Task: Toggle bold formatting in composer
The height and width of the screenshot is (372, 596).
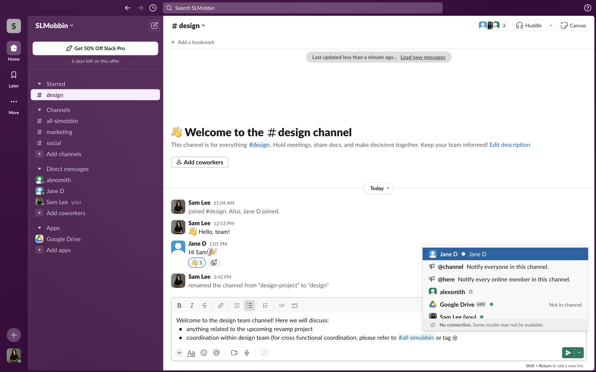Action: 179,305
